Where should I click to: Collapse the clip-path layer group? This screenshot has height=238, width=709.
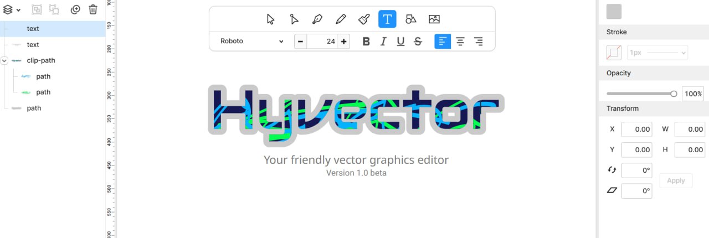point(5,60)
